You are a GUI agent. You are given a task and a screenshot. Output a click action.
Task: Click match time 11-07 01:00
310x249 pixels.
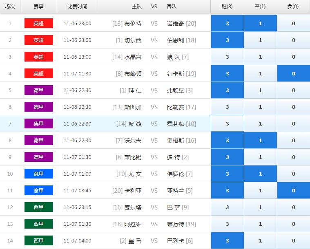[77, 174]
